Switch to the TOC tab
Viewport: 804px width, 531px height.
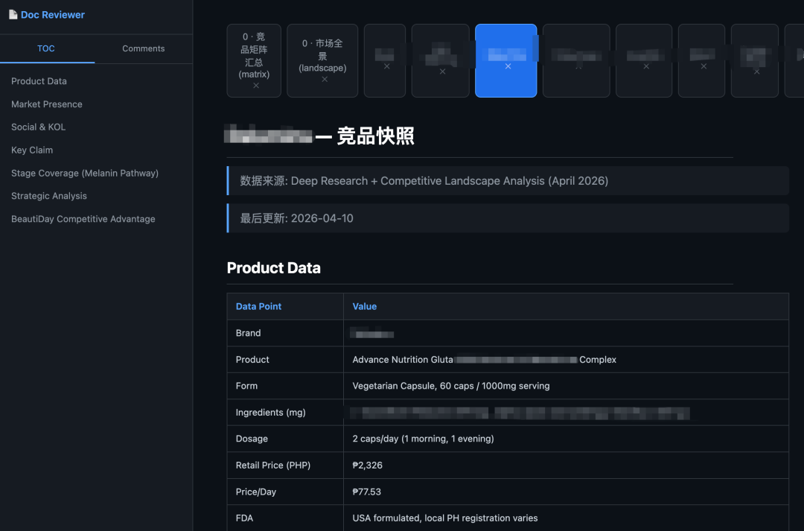47,48
